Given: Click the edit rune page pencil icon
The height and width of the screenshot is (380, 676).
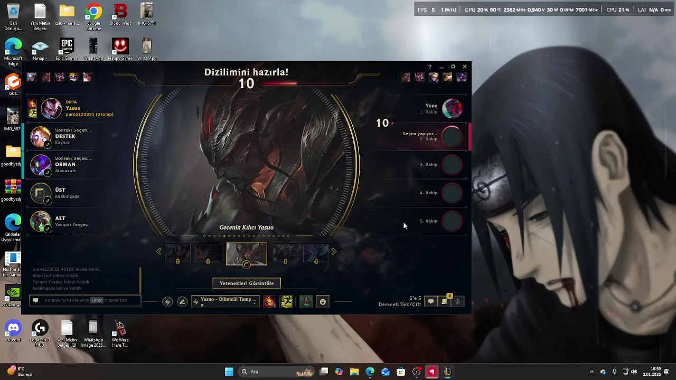Looking at the screenshot, I should [x=182, y=302].
